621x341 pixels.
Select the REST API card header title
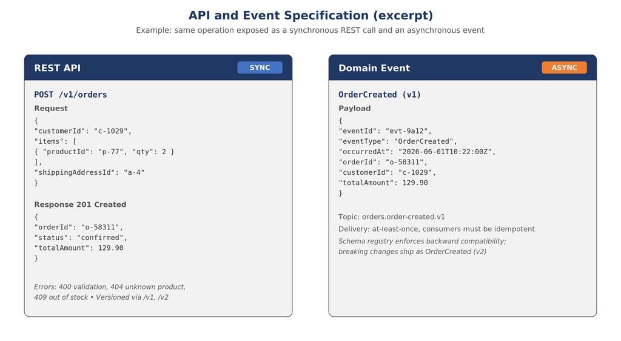(x=58, y=68)
